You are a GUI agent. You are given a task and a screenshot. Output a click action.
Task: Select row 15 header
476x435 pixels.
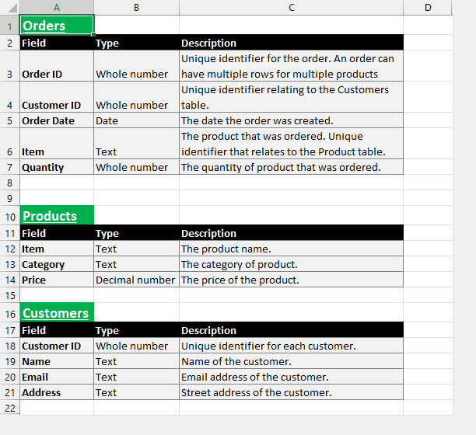[x=9, y=295]
